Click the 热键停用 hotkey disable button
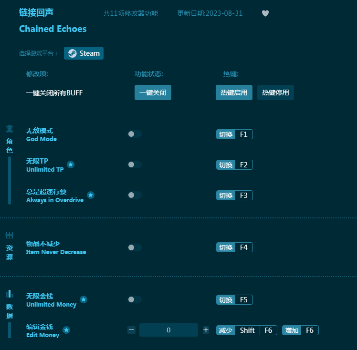Image resolution: width=357 pixels, height=350 pixels. [275, 93]
